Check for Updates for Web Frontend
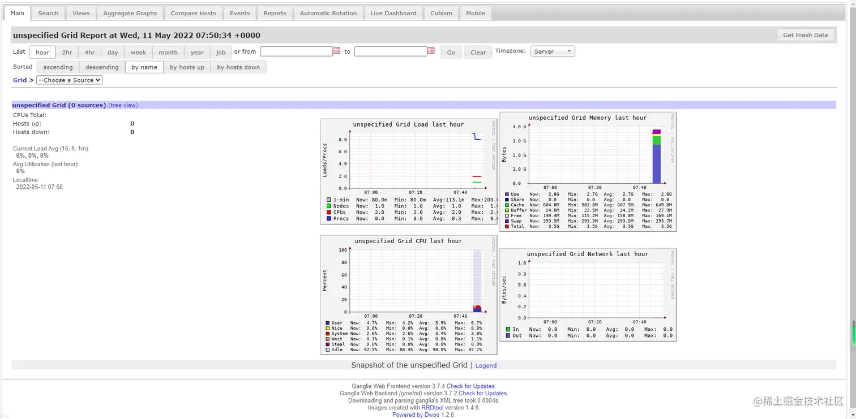Screen dimensions: 856x419 click(x=470, y=386)
